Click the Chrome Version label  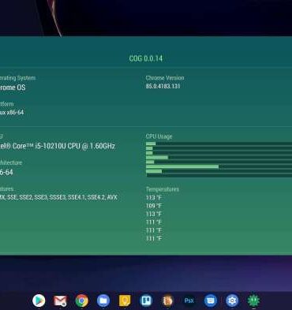(165, 78)
